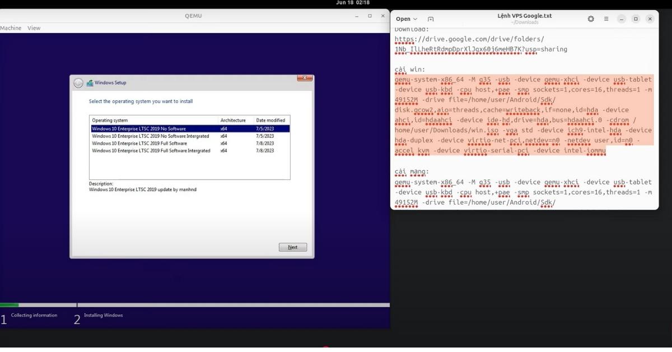Open the text editor settings gear
The image size is (672, 352).
(591, 19)
